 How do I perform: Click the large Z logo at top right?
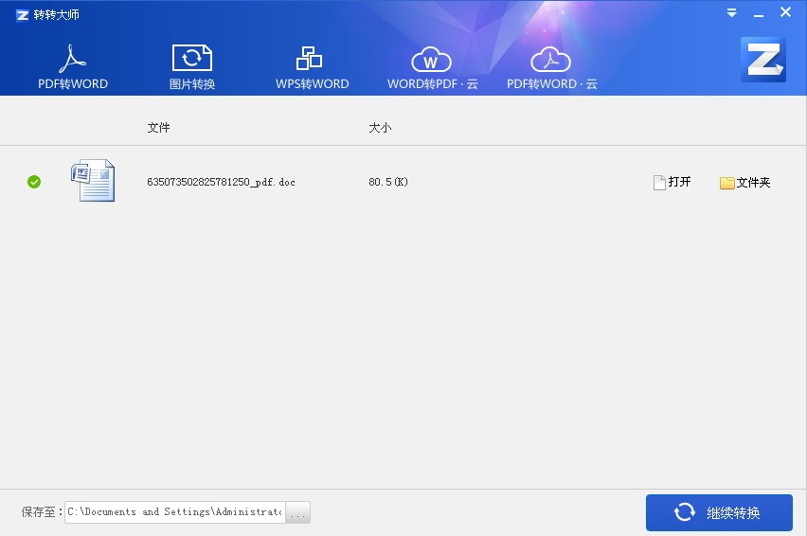763,60
